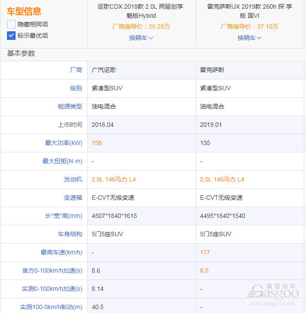
Task: Click the 变速箱 parameter label
Action: [73, 198]
